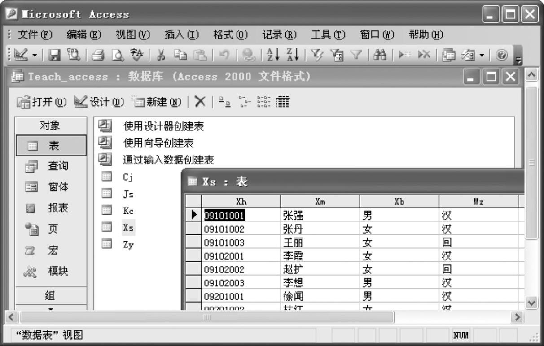Click the delete X icon in database window
The height and width of the screenshot is (346, 544).
tap(200, 102)
